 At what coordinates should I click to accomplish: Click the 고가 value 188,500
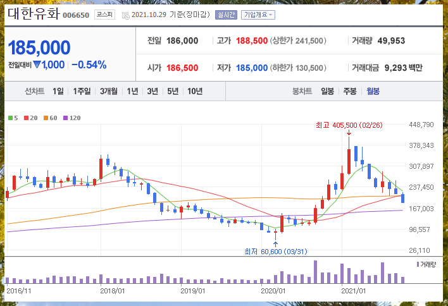tap(252, 41)
